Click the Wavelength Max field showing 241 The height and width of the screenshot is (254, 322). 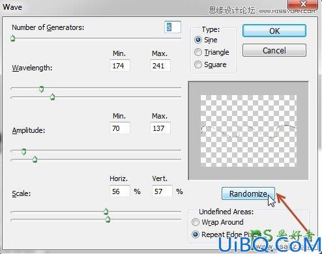[160, 66]
